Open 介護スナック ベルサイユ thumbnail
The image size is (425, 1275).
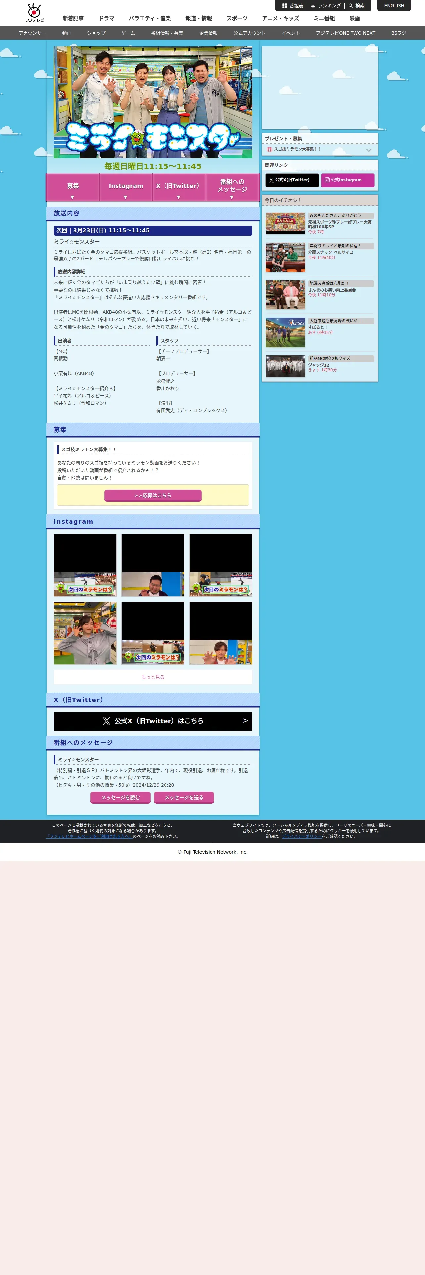tap(285, 258)
